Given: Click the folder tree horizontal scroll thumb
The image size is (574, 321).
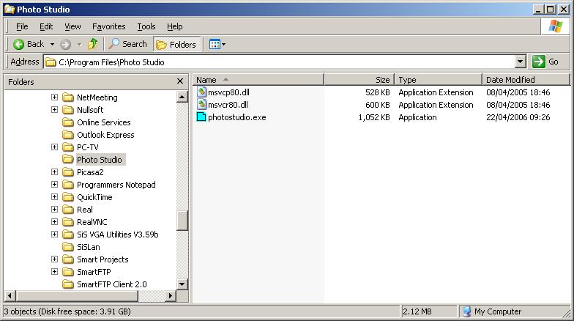Looking at the screenshot, I should tap(78, 295).
